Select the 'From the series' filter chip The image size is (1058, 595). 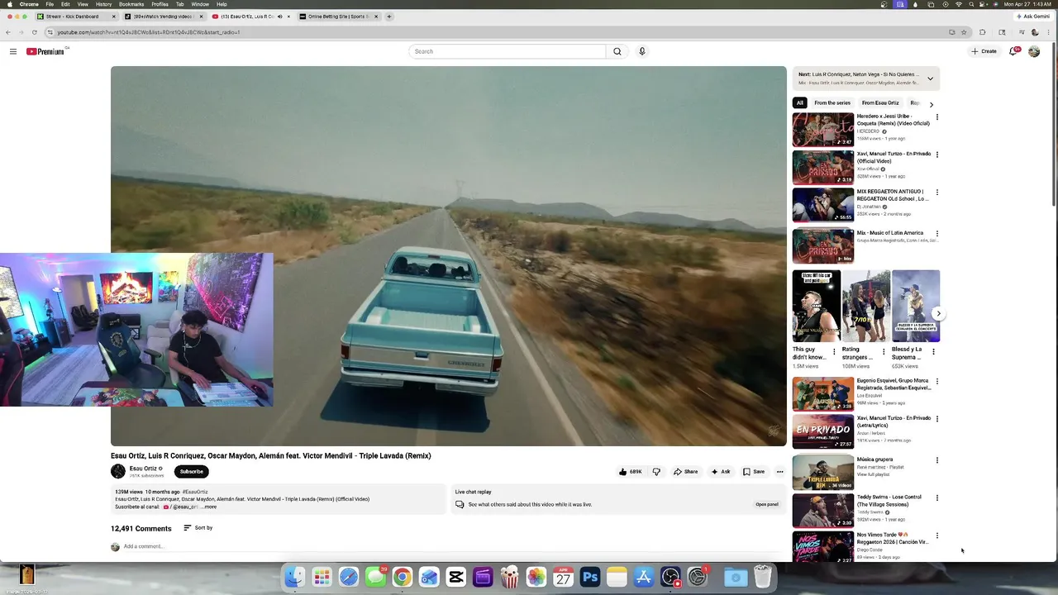point(832,103)
